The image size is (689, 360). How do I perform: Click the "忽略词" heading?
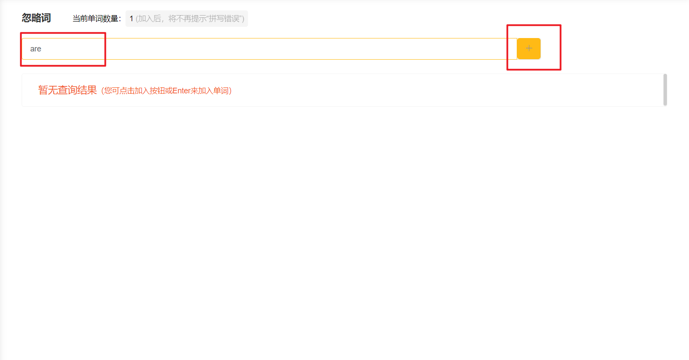coord(36,18)
